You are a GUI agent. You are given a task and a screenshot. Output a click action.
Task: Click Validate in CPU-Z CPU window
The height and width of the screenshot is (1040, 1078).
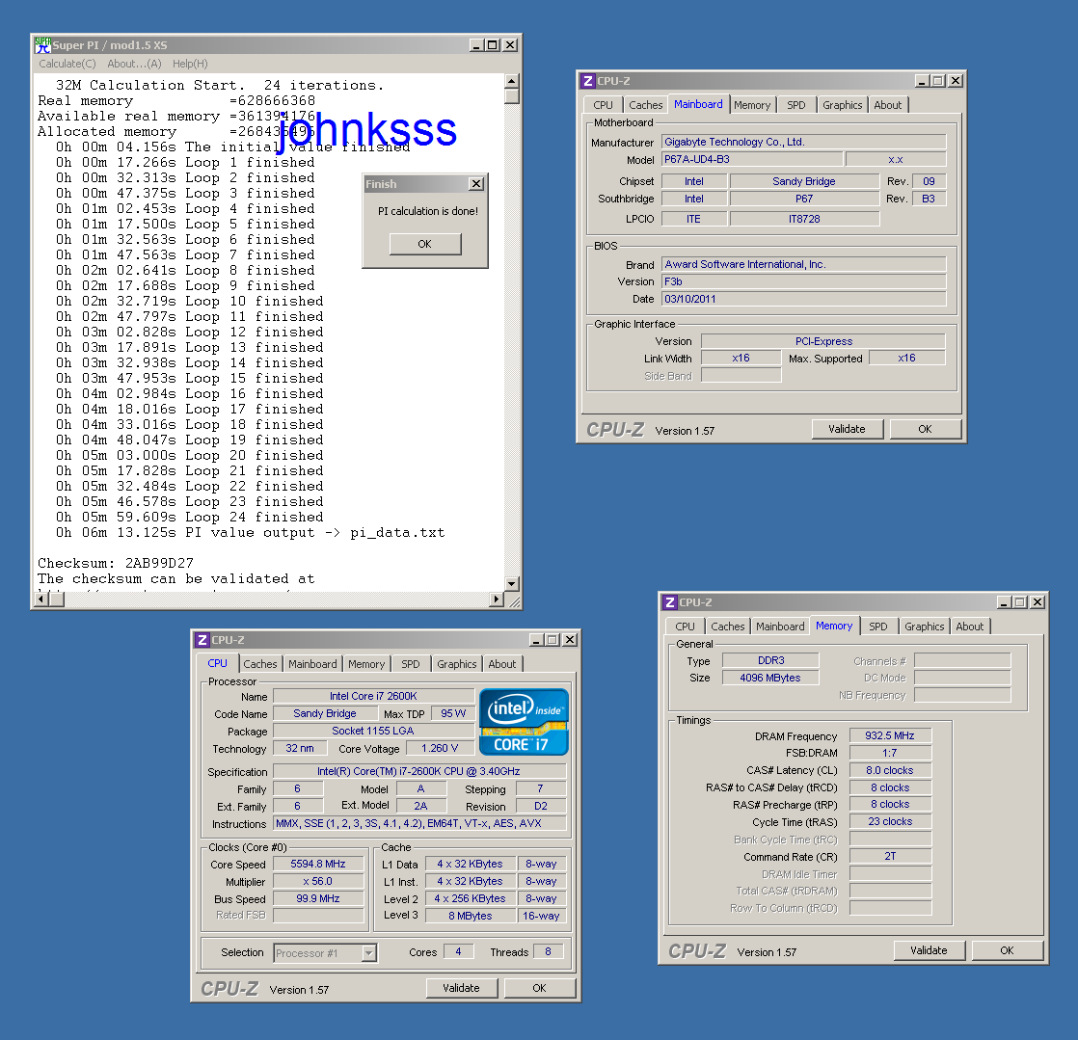461,988
